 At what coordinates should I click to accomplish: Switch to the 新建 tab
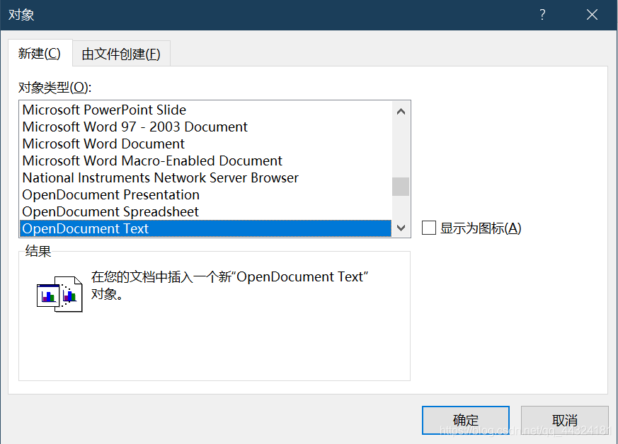(40, 53)
